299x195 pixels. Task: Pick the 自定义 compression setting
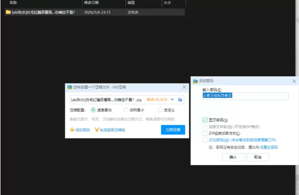click(160, 110)
